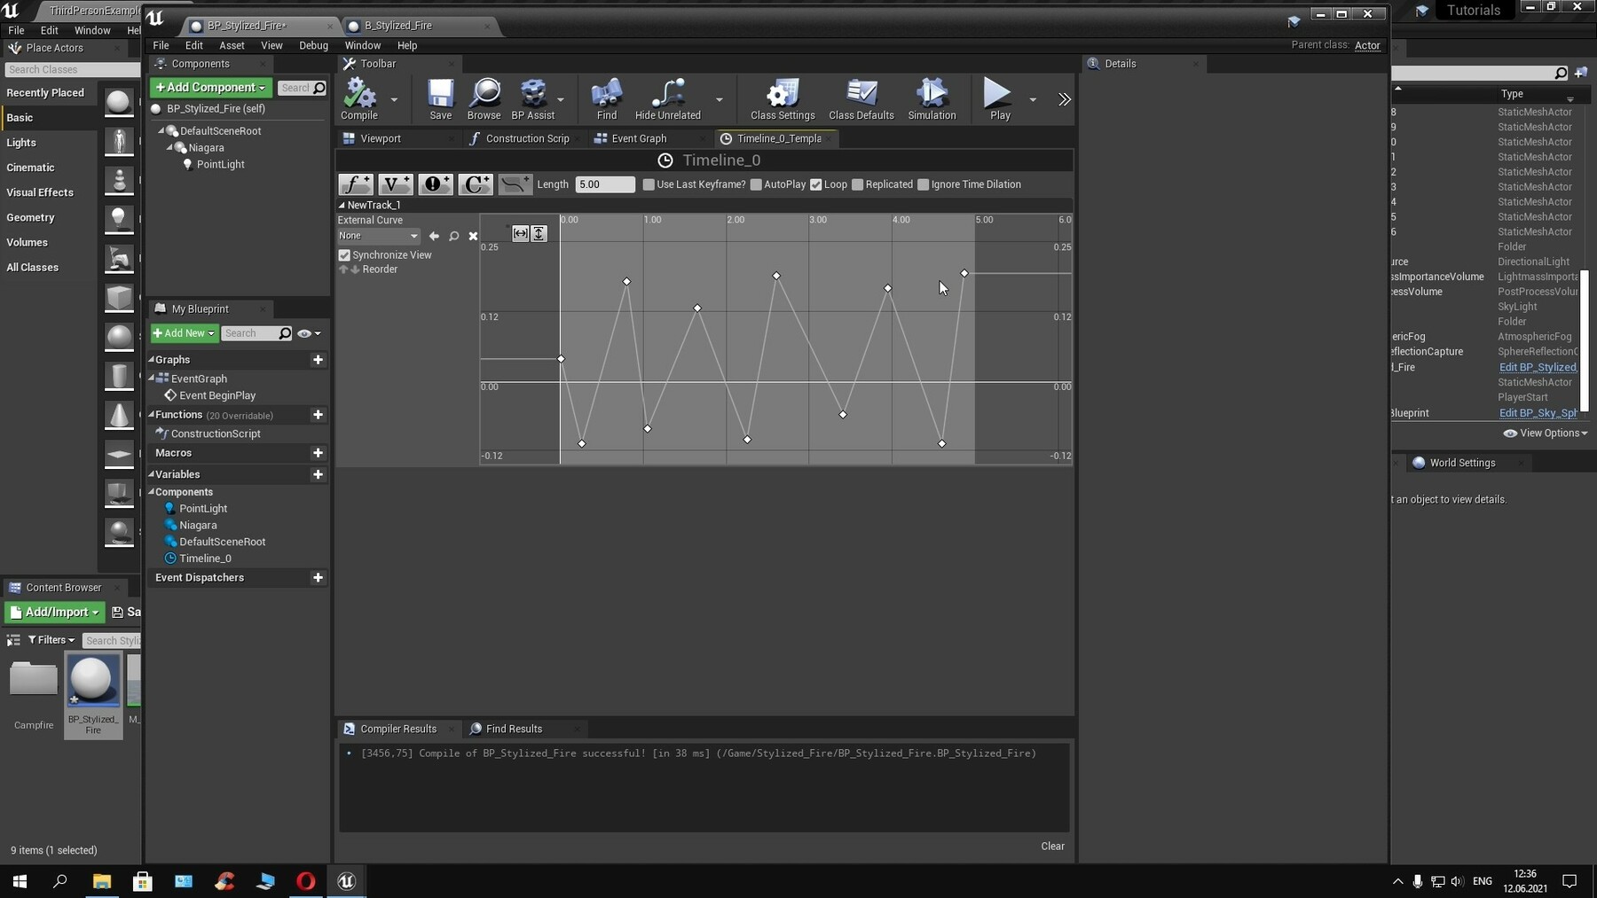The height and width of the screenshot is (898, 1597).
Task: Open Play options dropdown arrow
Action: point(1033,99)
